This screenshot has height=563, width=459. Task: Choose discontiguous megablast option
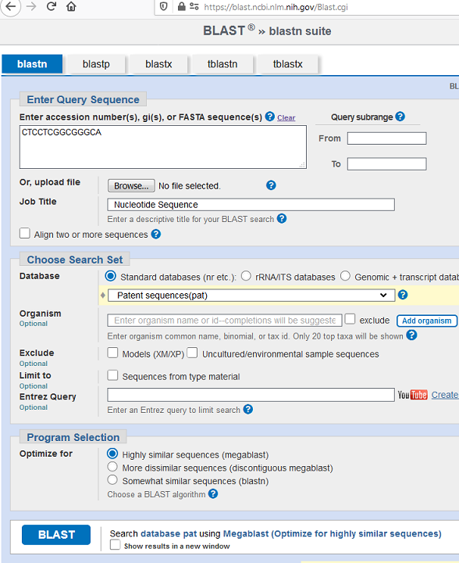(112, 467)
